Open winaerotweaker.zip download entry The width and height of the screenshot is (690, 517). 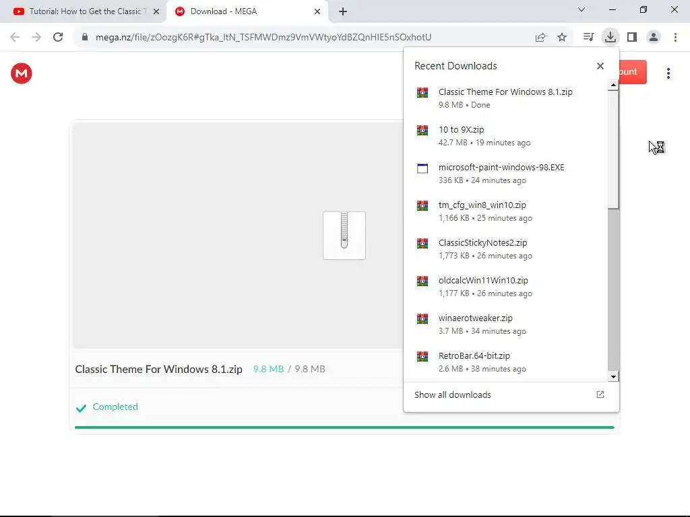click(x=505, y=324)
